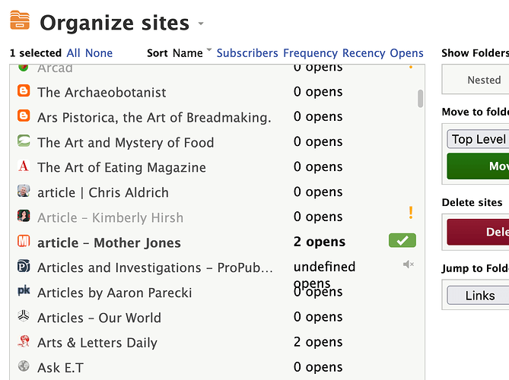
Task: Click ProPublica favicon
Action: click(24, 266)
